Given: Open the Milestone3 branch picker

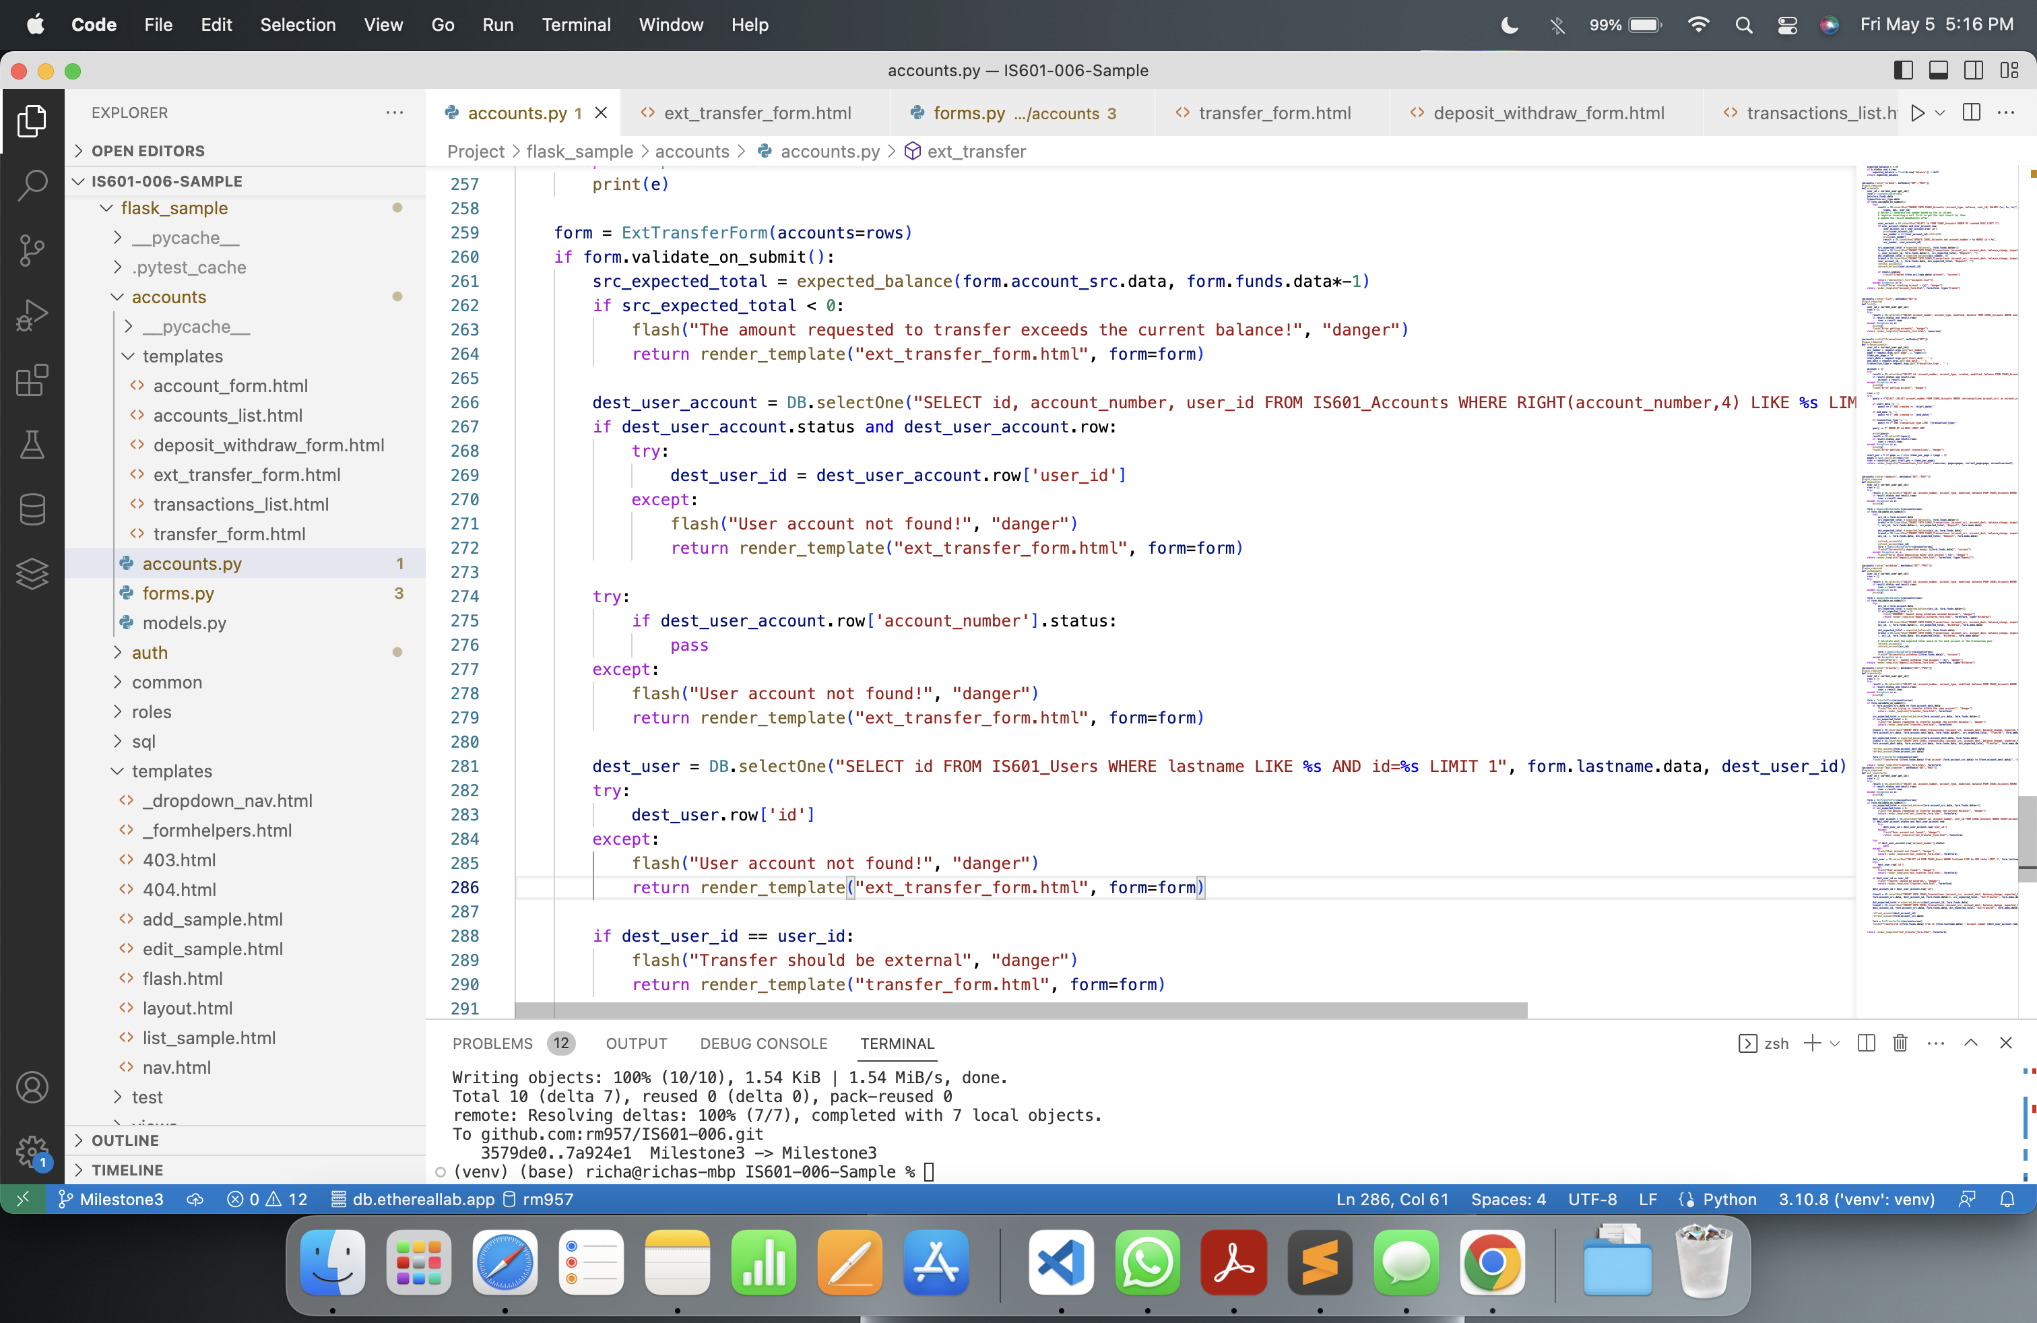Looking at the screenshot, I should click(121, 1199).
